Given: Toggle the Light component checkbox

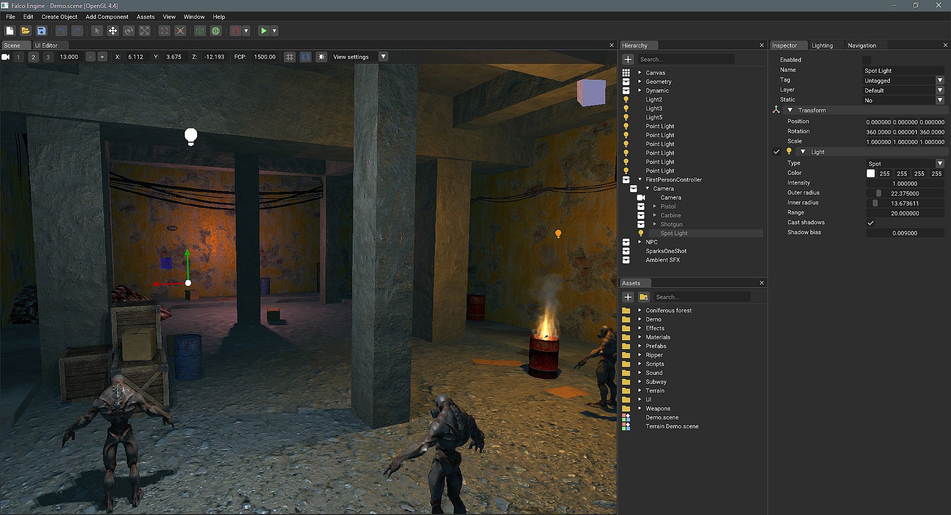Looking at the screenshot, I should coord(777,152).
